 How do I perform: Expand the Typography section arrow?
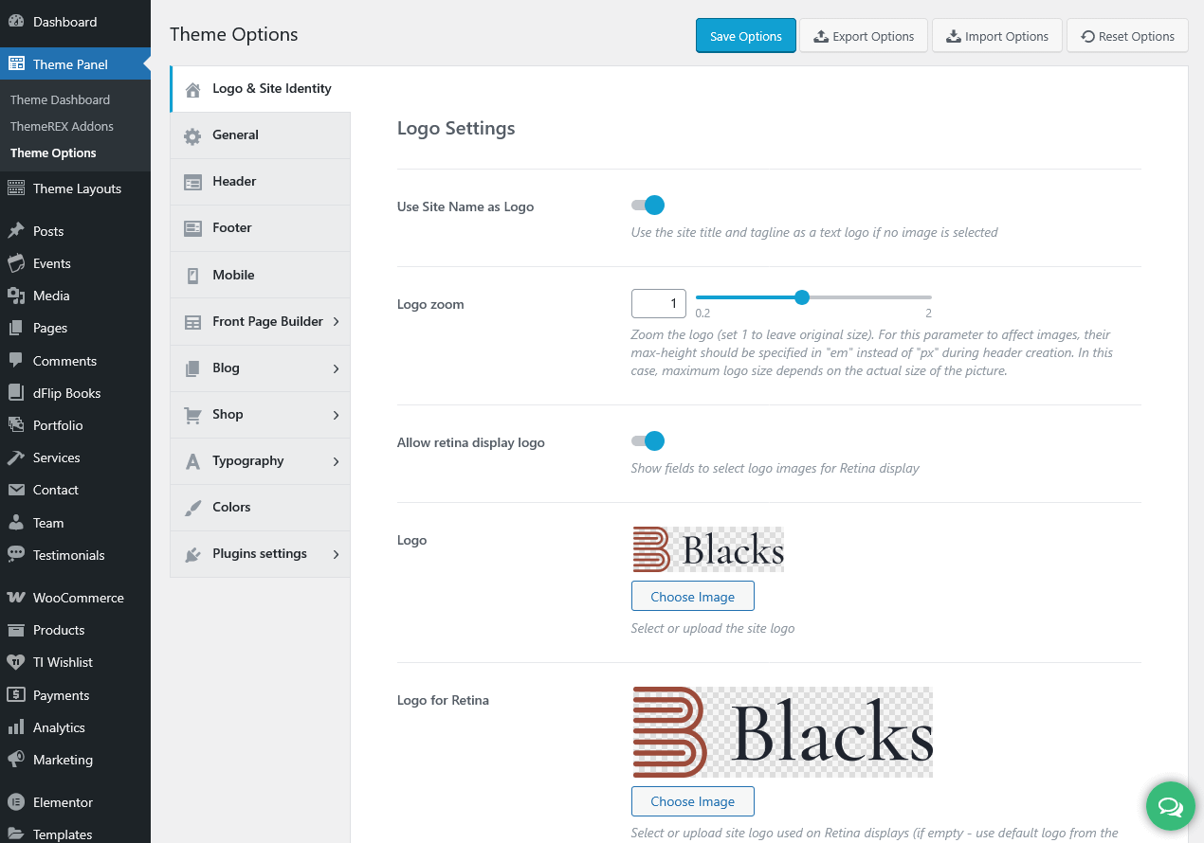(336, 461)
